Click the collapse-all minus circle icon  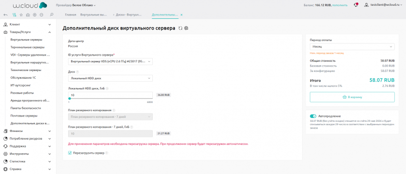[42, 15]
